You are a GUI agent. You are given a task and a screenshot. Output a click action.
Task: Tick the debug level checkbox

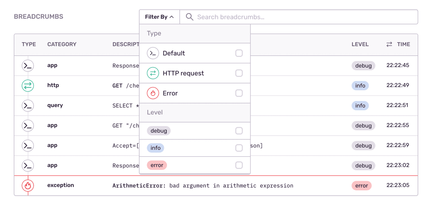[x=239, y=131]
